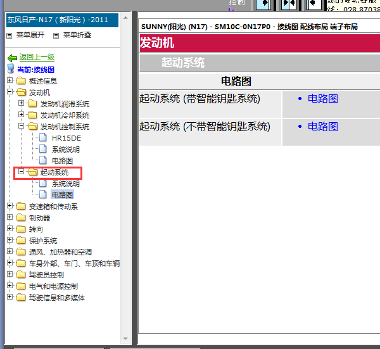Collapse the 发动机 folder node
380x349 pixels.
point(9,92)
